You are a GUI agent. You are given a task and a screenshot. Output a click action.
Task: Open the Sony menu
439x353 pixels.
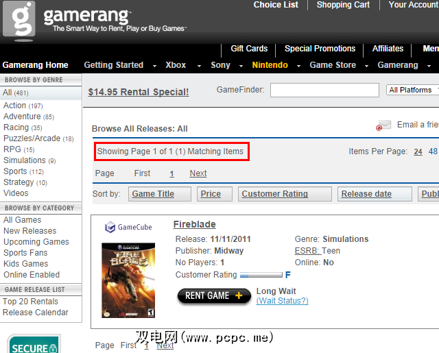(220, 65)
